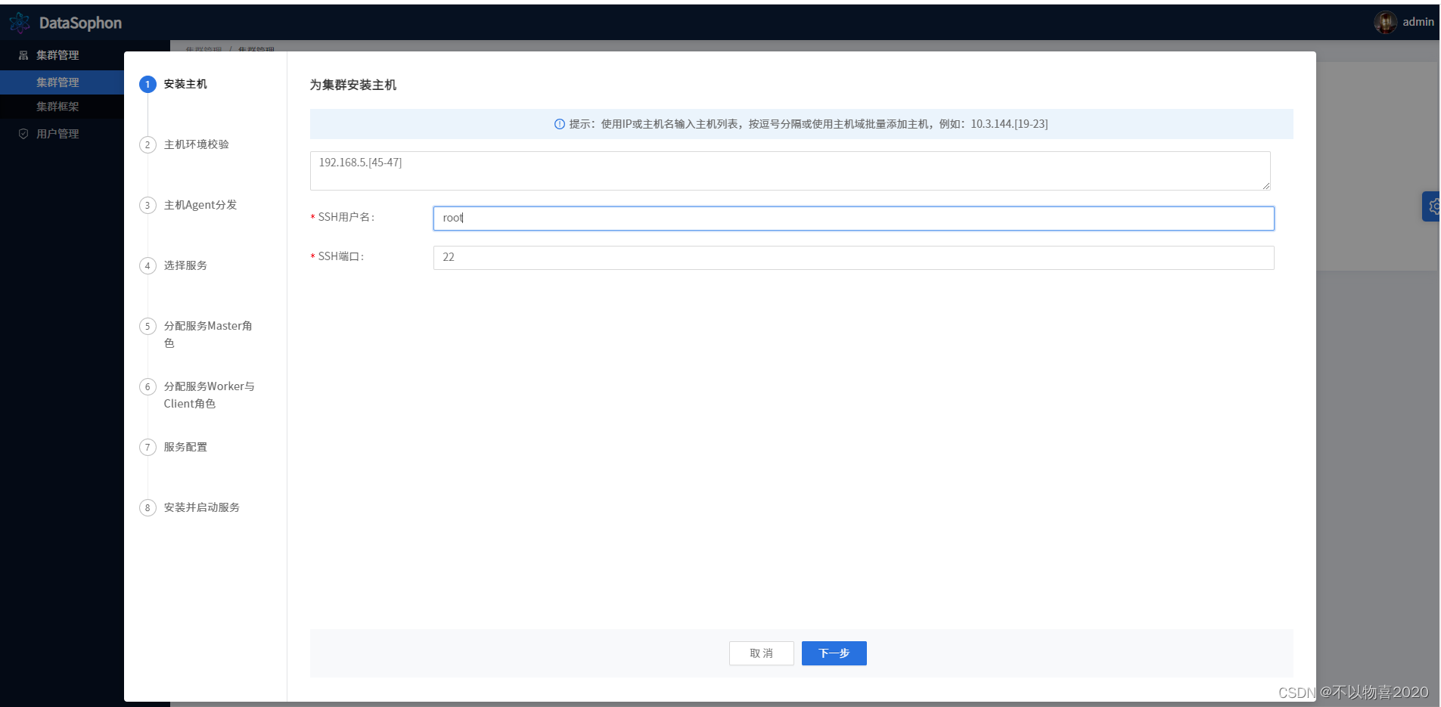
Task: Click the SSH用户名 field label
Action: (346, 217)
